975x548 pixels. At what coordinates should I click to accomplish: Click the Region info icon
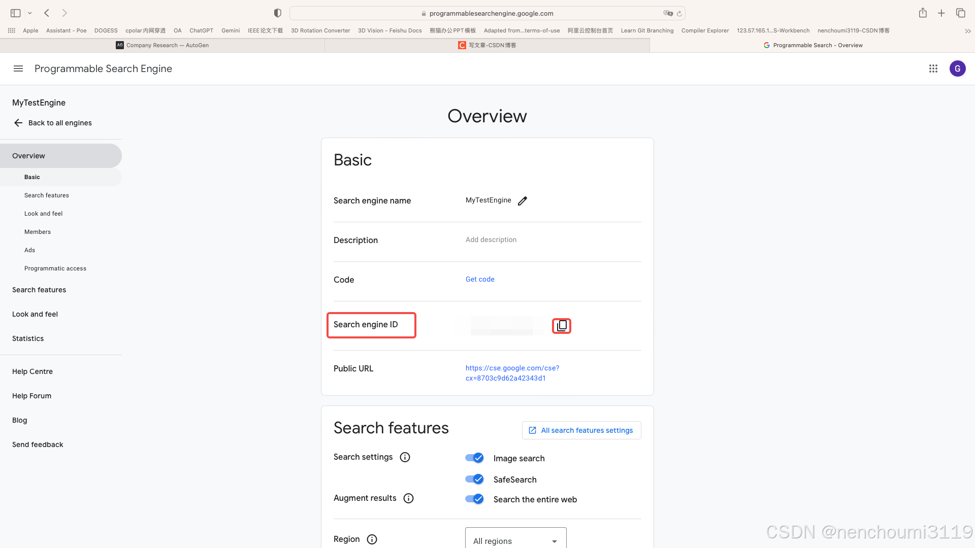pos(372,539)
